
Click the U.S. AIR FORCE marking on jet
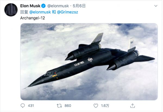click(80, 63)
